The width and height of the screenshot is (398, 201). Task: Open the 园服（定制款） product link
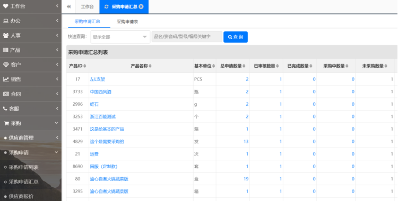(x=104, y=167)
